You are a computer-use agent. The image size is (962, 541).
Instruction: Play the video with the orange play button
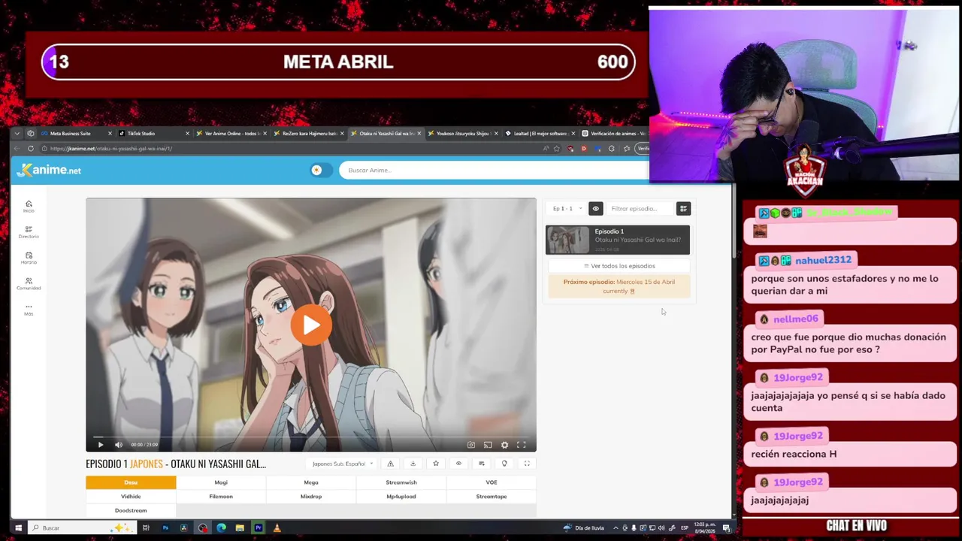311,325
